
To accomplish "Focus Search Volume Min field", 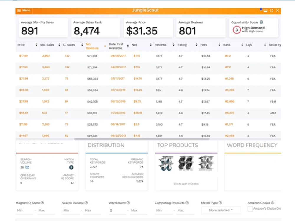I will [x=71, y=210].
